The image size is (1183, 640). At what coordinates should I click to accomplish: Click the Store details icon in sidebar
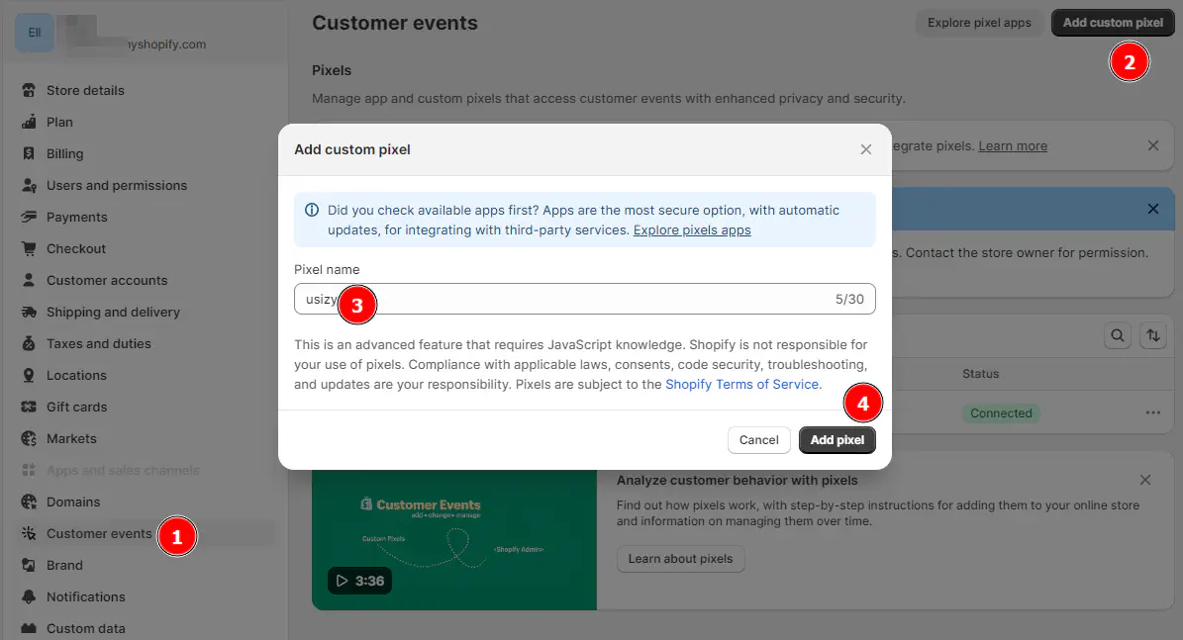pos(29,90)
